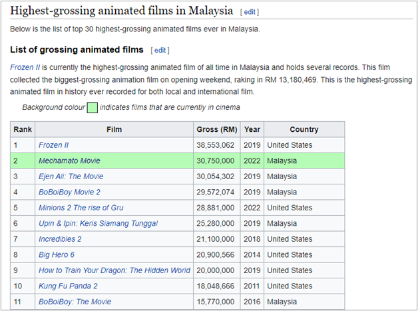Viewport: 418px width, 311px height.
Task: Open BoBoiBoy Movie 2 link
Action: pyautogui.click(x=69, y=192)
